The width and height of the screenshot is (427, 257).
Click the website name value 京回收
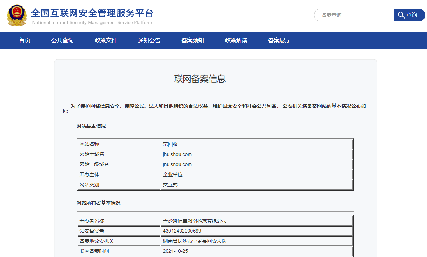(170, 144)
